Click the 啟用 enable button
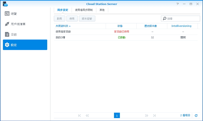 tap(59, 19)
